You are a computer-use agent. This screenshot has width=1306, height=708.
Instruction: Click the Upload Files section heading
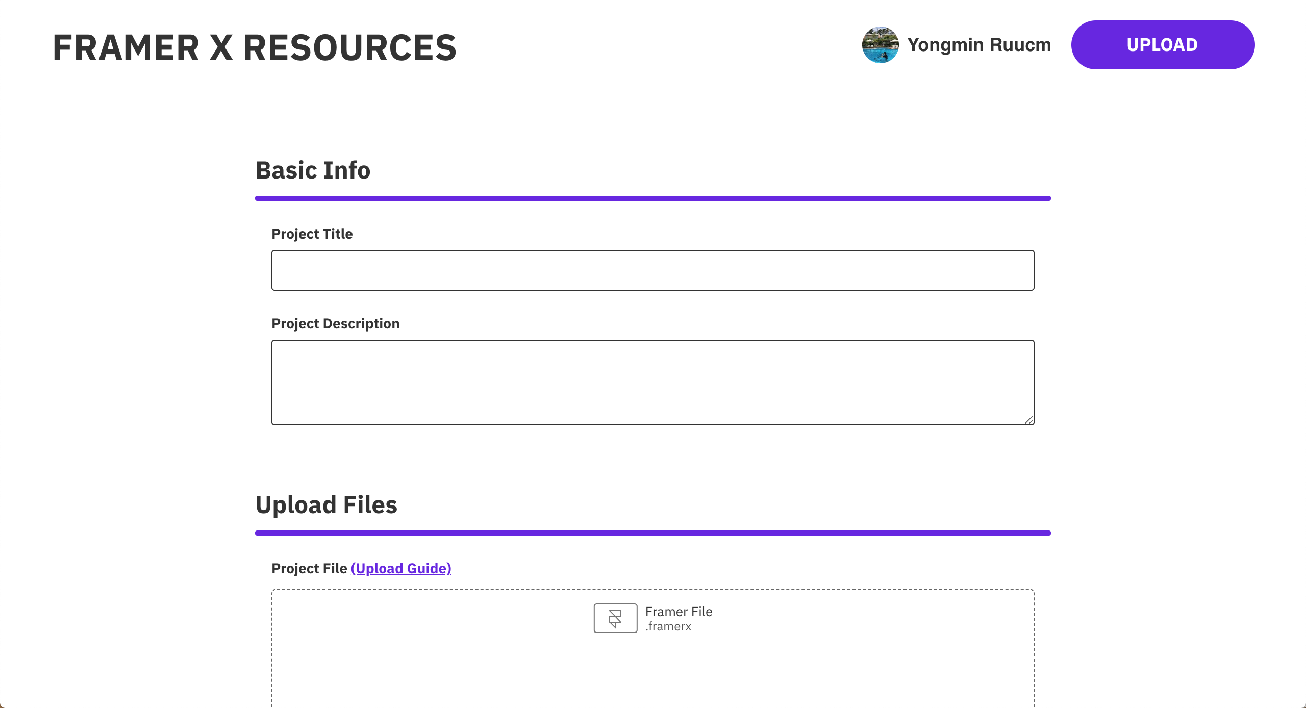[326, 504]
